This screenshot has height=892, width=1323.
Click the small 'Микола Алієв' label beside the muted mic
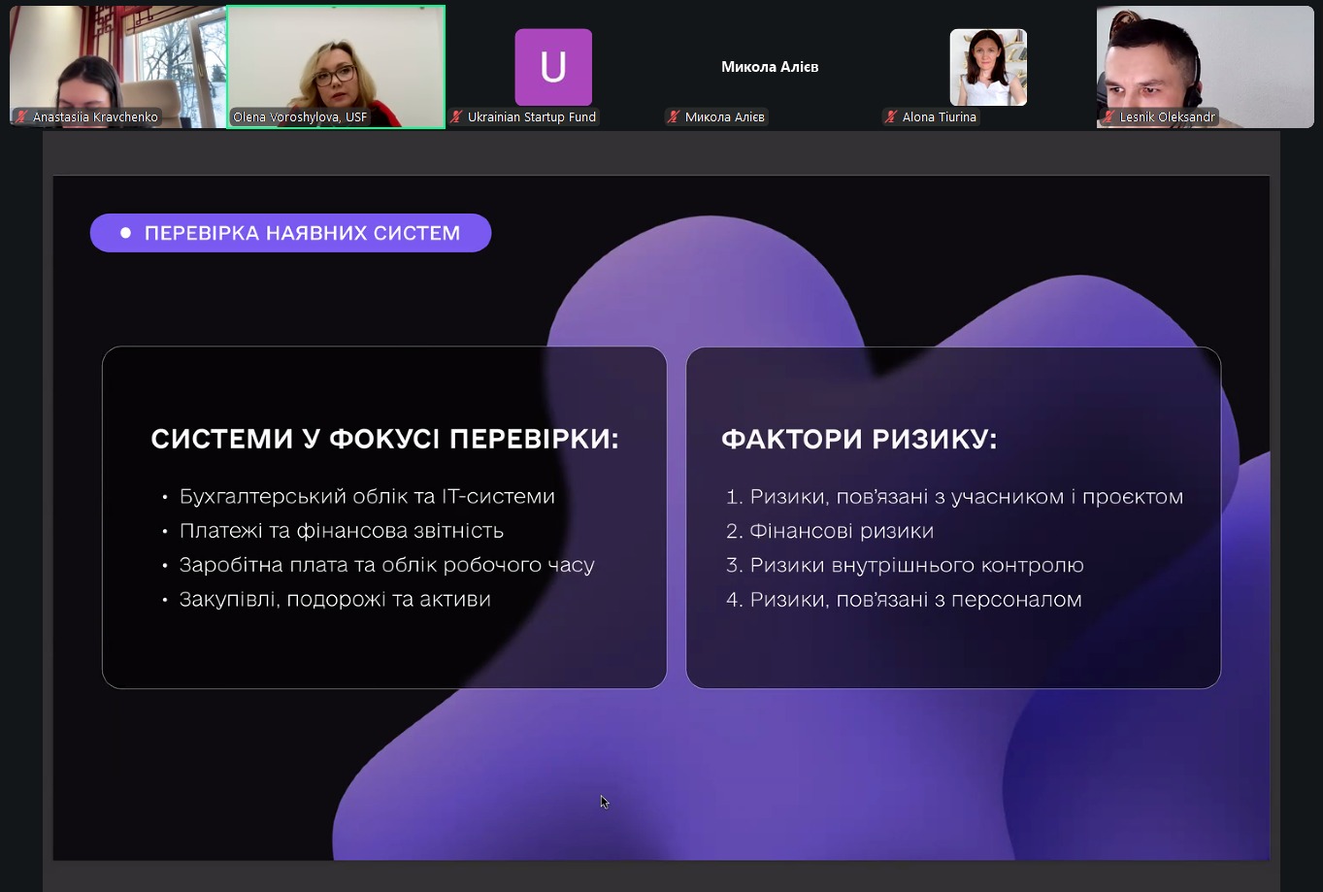pos(725,117)
